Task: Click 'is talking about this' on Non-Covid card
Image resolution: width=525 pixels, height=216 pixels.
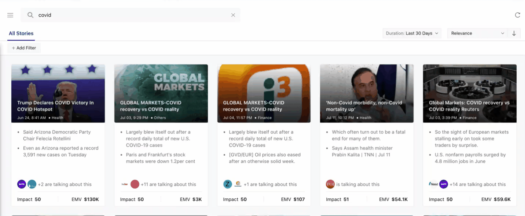Action: pyautogui.click(x=358, y=185)
